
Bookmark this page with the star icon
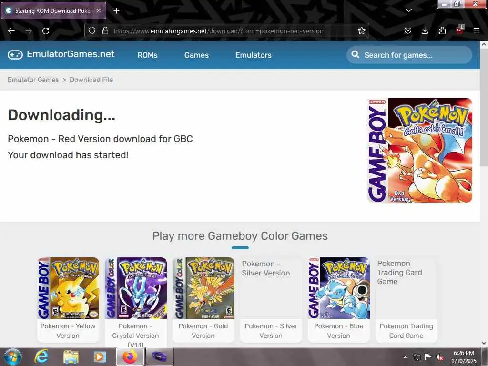(361, 31)
